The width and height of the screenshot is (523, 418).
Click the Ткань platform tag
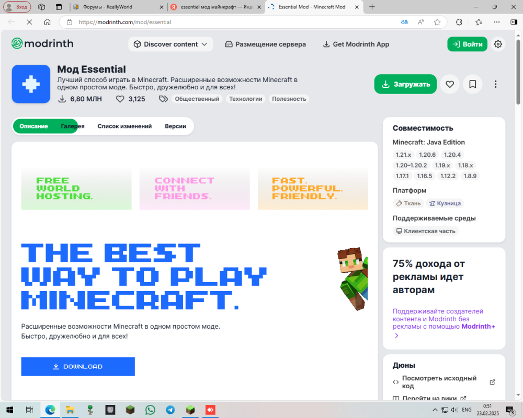(408, 203)
